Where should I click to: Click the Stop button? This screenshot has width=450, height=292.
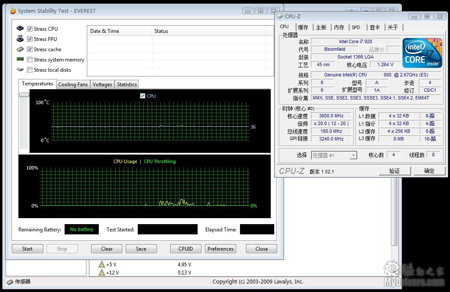click(x=62, y=249)
